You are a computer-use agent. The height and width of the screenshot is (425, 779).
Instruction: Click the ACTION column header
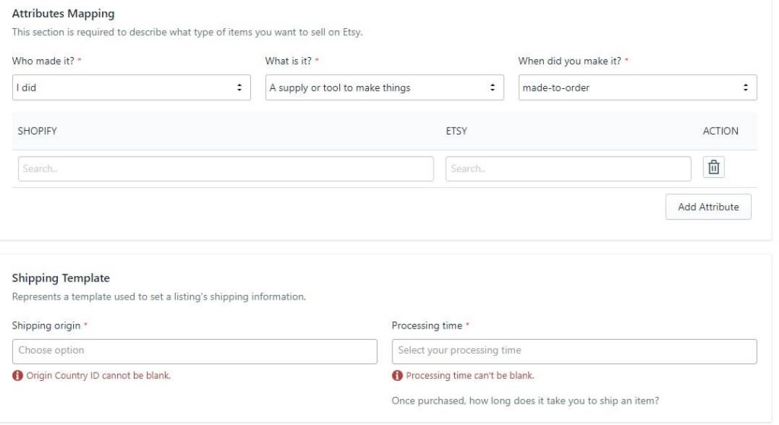tap(720, 131)
